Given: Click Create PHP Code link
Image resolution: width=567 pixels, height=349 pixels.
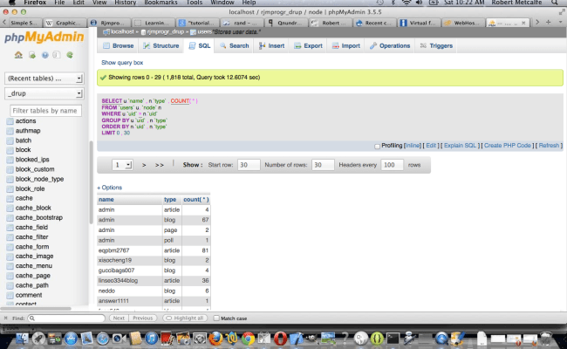Looking at the screenshot, I should point(508,146).
